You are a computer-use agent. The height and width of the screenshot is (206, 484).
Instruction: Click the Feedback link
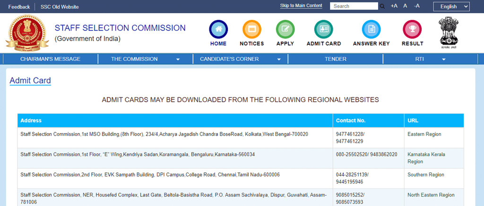tap(19, 7)
